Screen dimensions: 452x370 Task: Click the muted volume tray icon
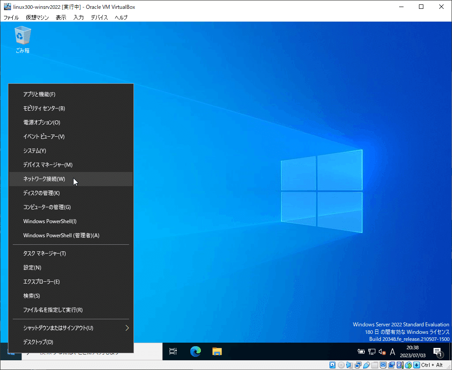382,351
